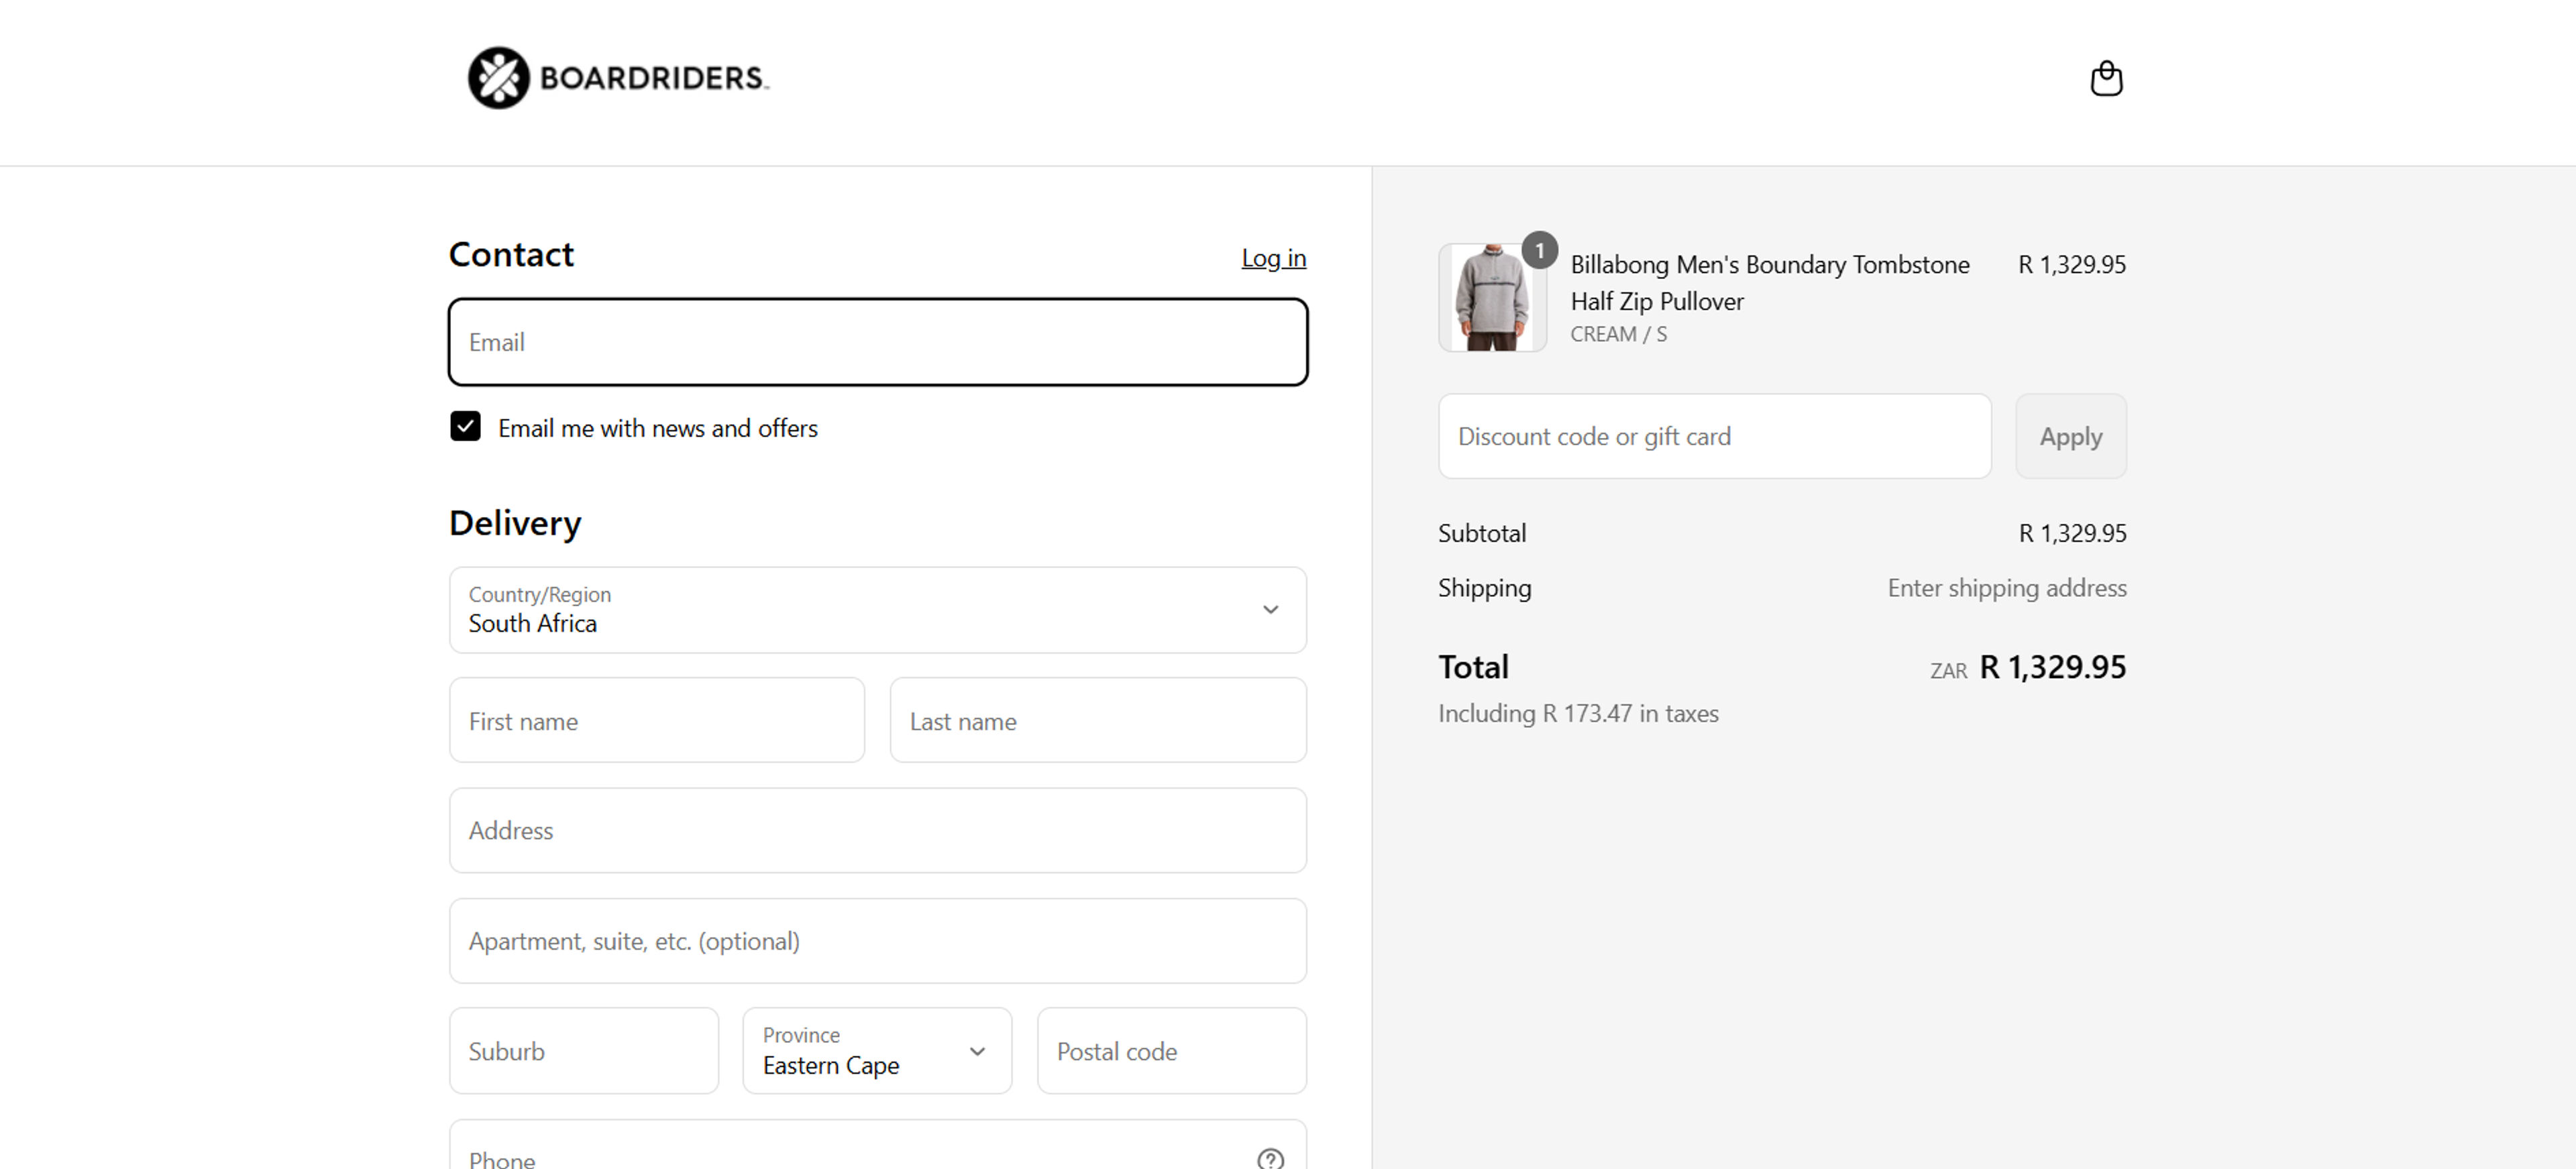Select the Postal code field
Screen dimensions: 2576x1169
coord(1171,1050)
